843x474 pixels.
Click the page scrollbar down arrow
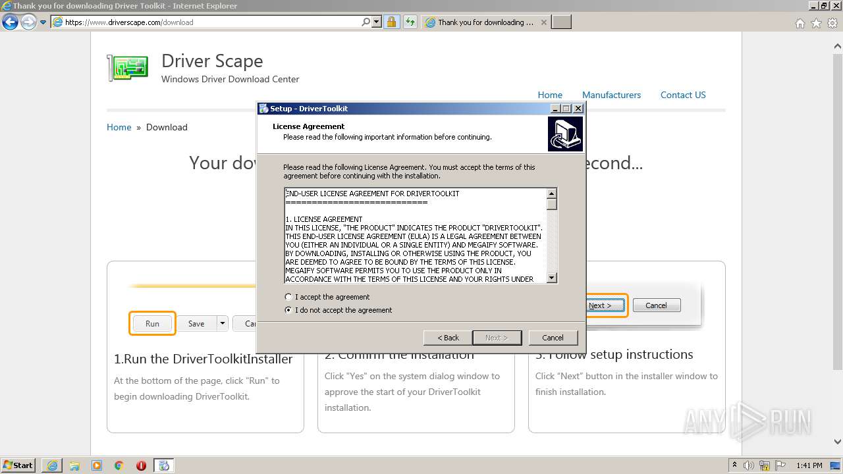838,442
